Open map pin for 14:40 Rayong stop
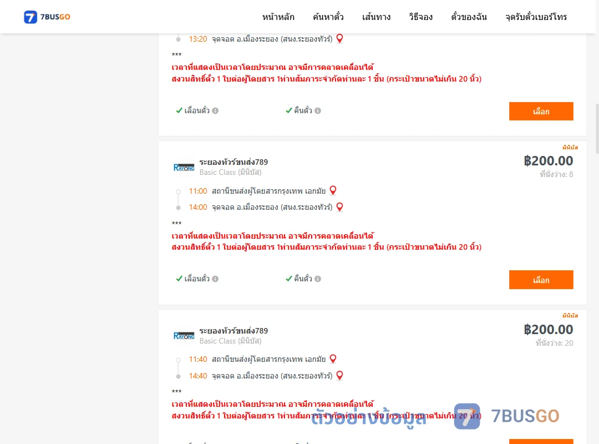The image size is (599, 444). coord(339,376)
